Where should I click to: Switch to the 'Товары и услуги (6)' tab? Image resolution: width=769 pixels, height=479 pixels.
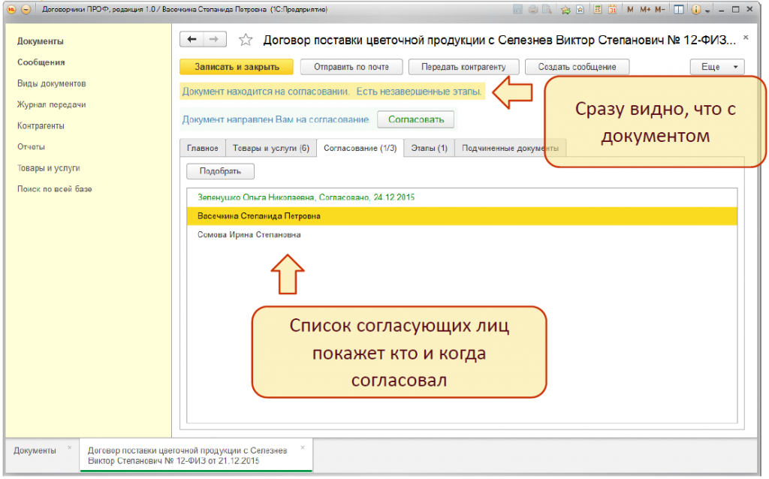coord(270,148)
